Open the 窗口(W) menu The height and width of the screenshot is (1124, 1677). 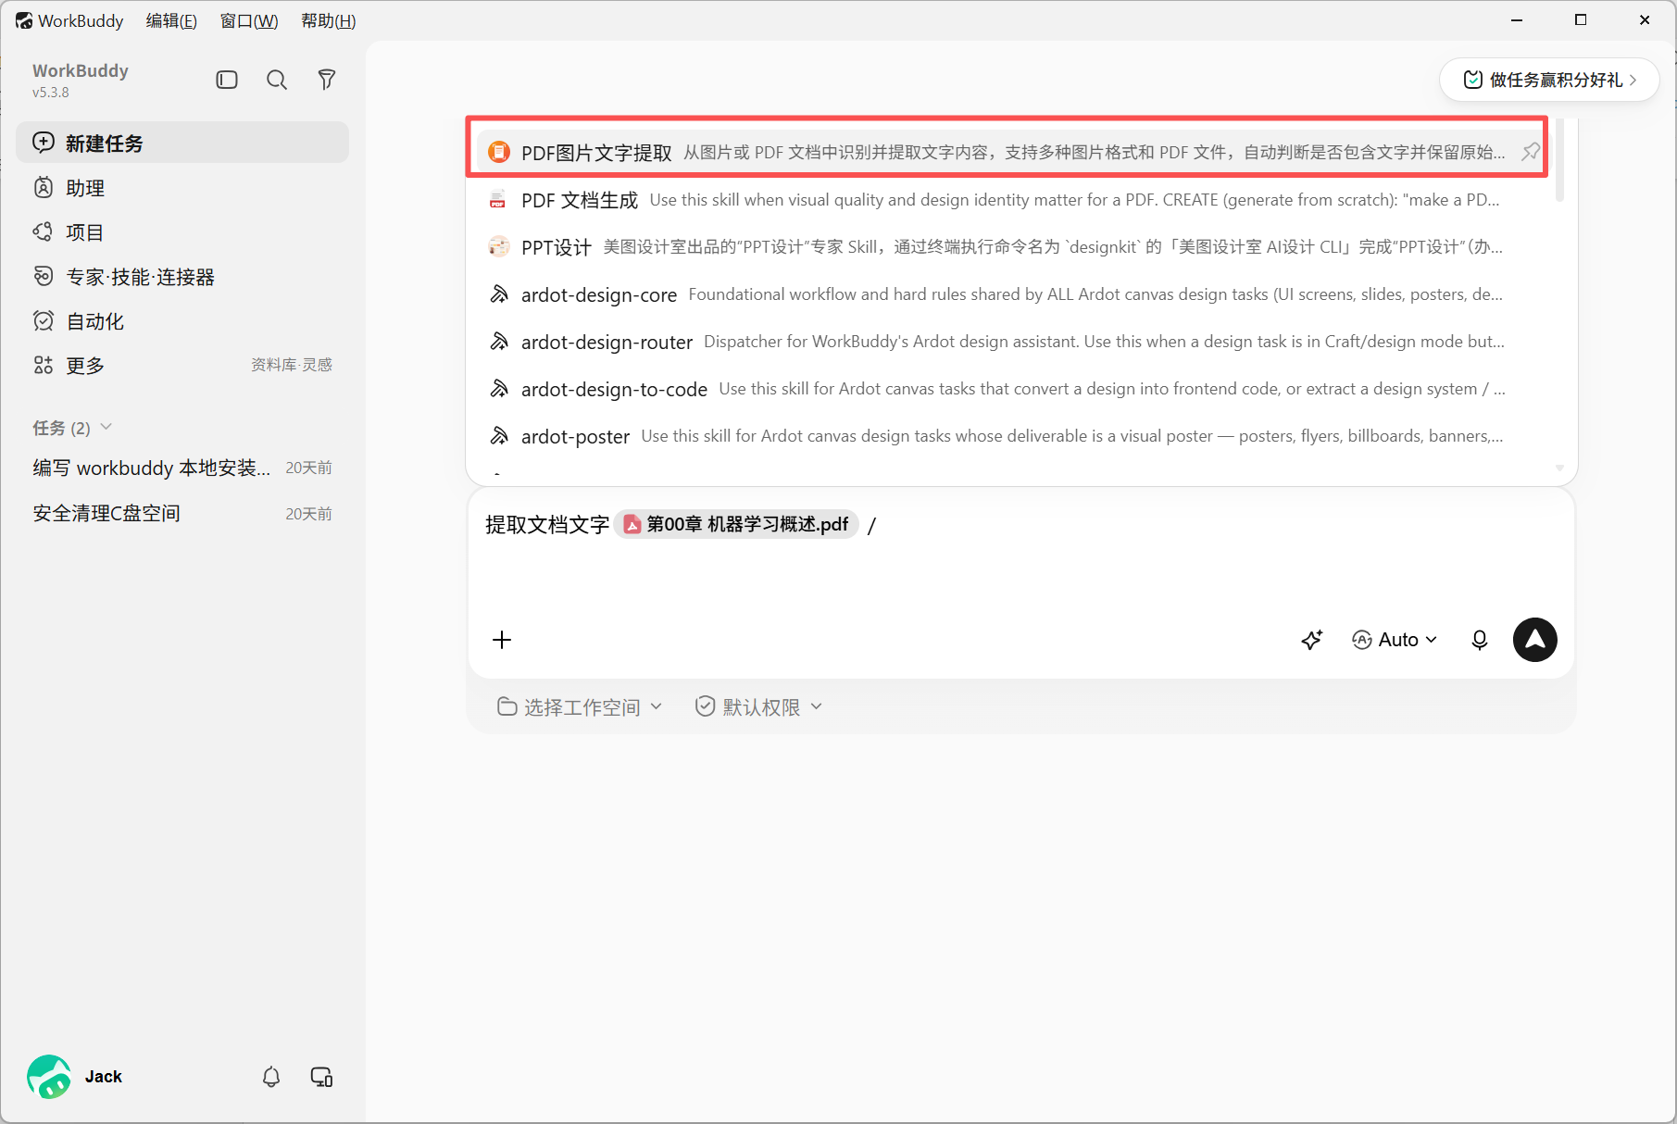pos(249,20)
